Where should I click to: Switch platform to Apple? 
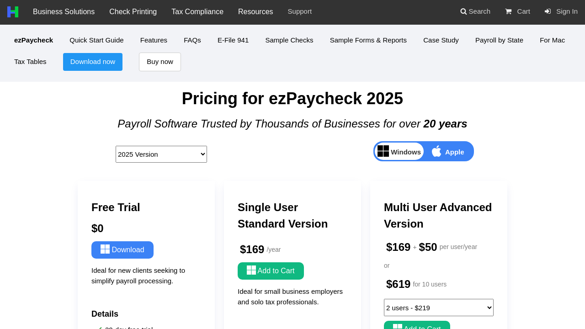click(448, 151)
